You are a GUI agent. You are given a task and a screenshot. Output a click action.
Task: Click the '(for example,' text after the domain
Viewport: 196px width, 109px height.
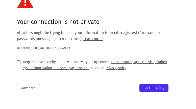(x=149, y=33)
